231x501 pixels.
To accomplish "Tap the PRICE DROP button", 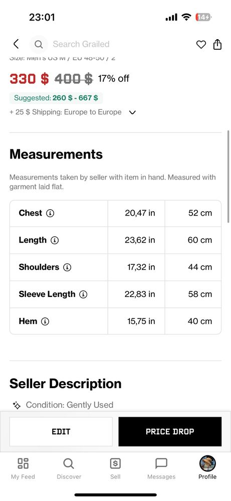I will (x=170, y=432).
